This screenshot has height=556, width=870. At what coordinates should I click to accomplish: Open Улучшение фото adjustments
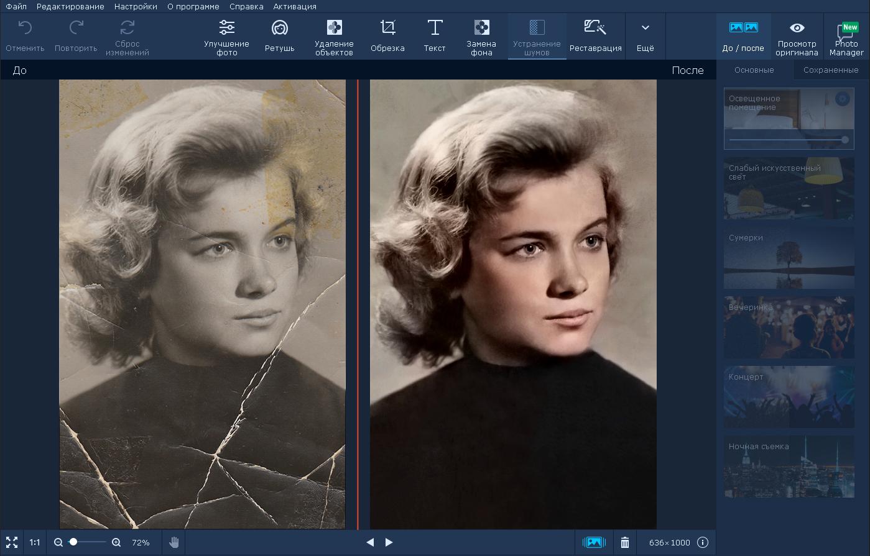(226, 37)
